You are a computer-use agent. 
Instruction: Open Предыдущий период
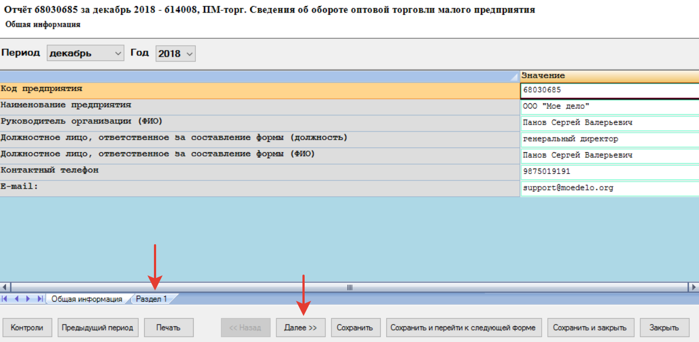(x=98, y=328)
